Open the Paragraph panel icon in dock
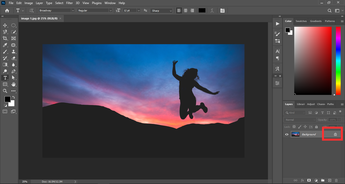The height and width of the screenshot is (184, 345). click(x=278, y=58)
